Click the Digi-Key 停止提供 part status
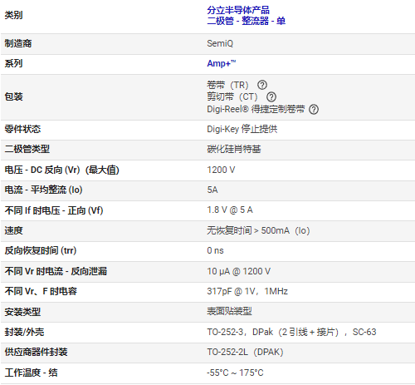This screenshot has width=415, height=385. pyautogui.click(x=242, y=129)
